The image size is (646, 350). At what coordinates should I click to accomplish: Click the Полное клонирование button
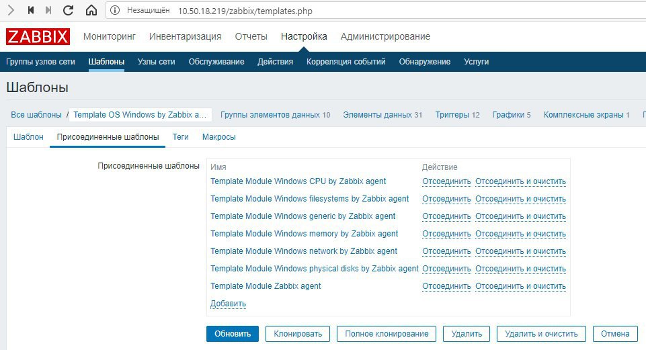pyautogui.click(x=387, y=334)
